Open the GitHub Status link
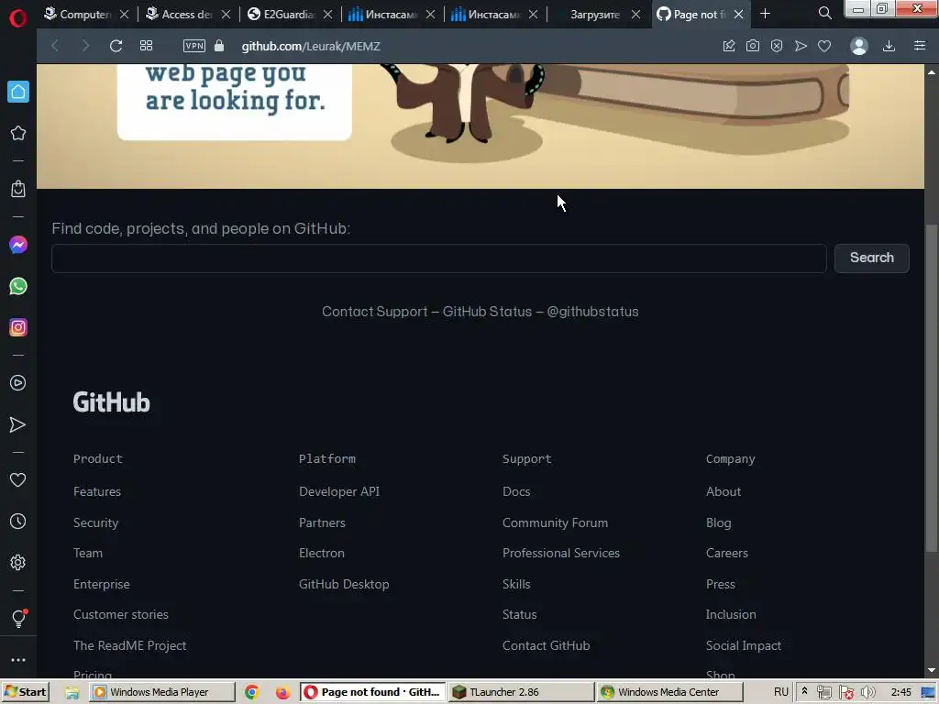The width and height of the screenshot is (939, 704). (x=487, y=312)
